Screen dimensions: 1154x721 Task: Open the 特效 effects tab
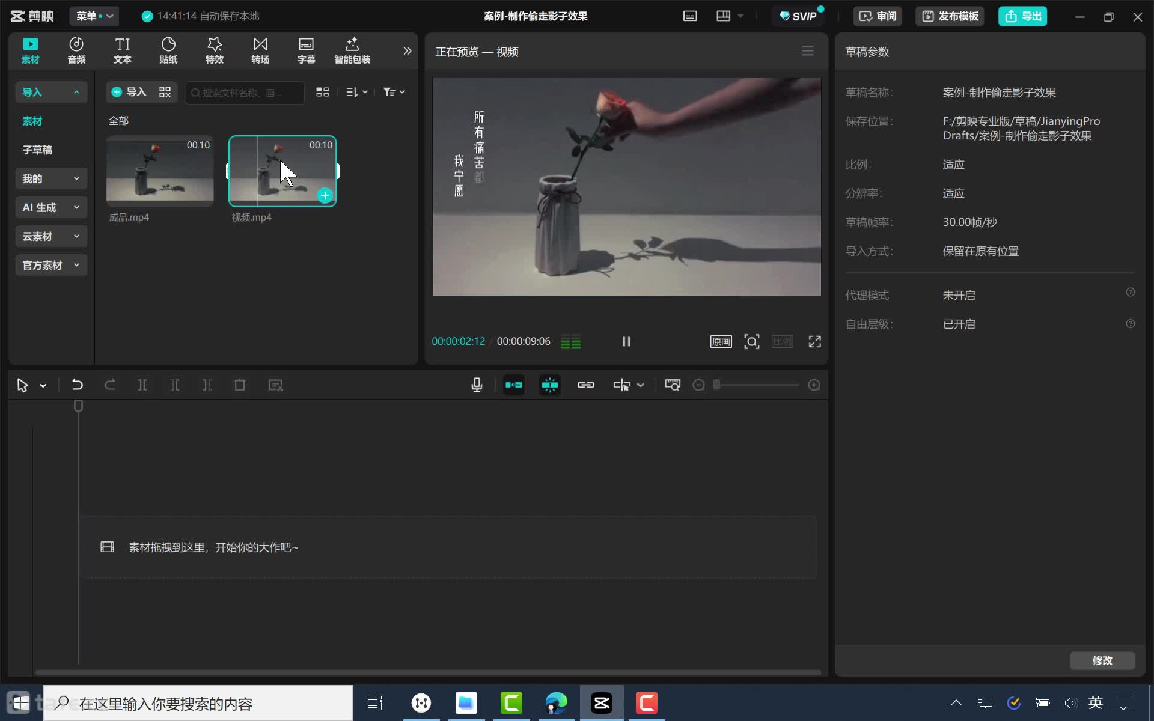pyautogui.click(x=215, y=50)
